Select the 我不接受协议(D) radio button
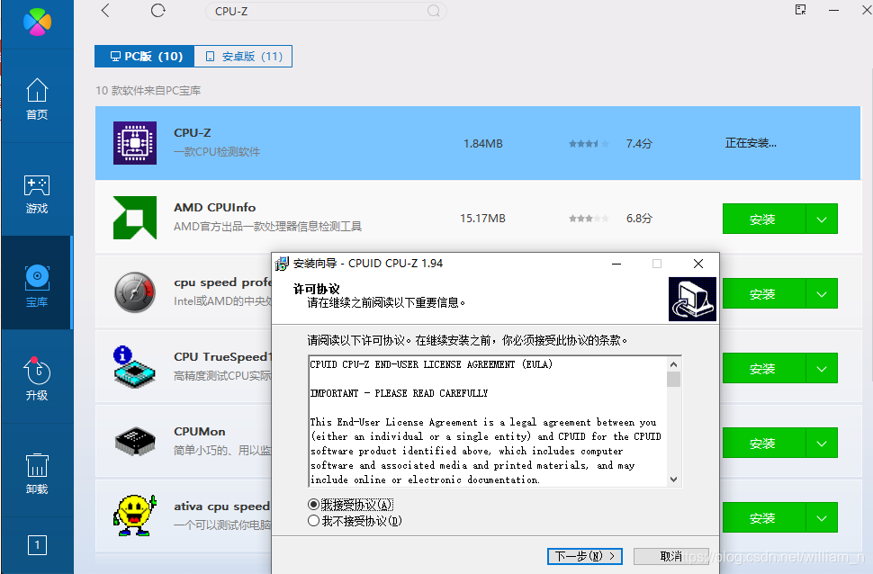The width and height of the screenshot is (873, 574). click(x=313, y=521)
